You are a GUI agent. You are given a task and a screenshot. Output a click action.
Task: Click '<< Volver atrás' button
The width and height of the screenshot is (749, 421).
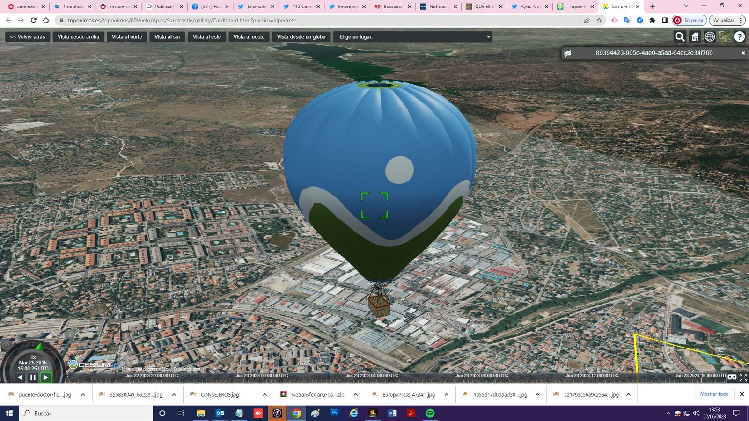click(28, 36)
